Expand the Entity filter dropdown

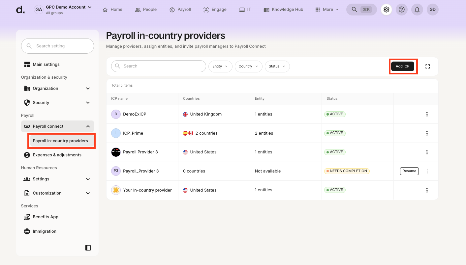[x=220, y=66]
